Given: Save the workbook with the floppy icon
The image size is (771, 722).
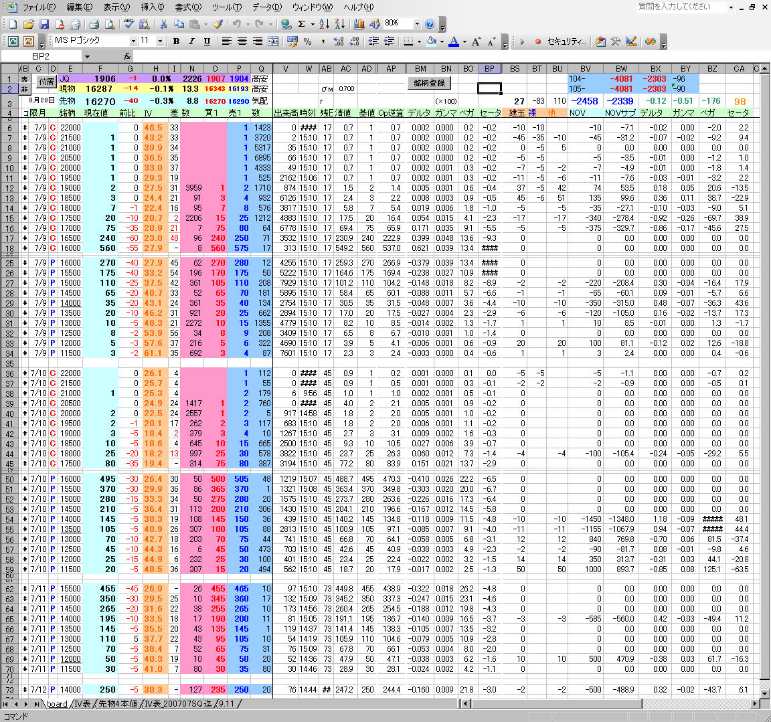Looking at the screenshot, I should (x=44, y=23).
